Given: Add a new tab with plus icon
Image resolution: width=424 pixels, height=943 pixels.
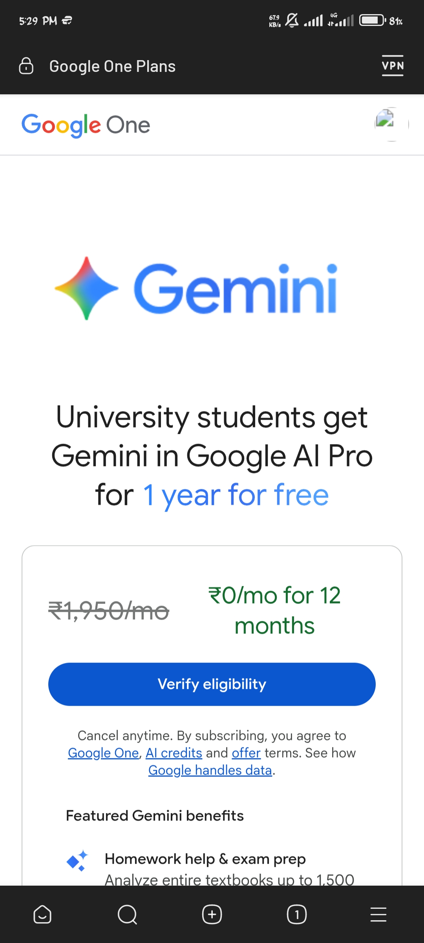Looking at the screenshot, I should pyautogui.click(x=212, y=915).
